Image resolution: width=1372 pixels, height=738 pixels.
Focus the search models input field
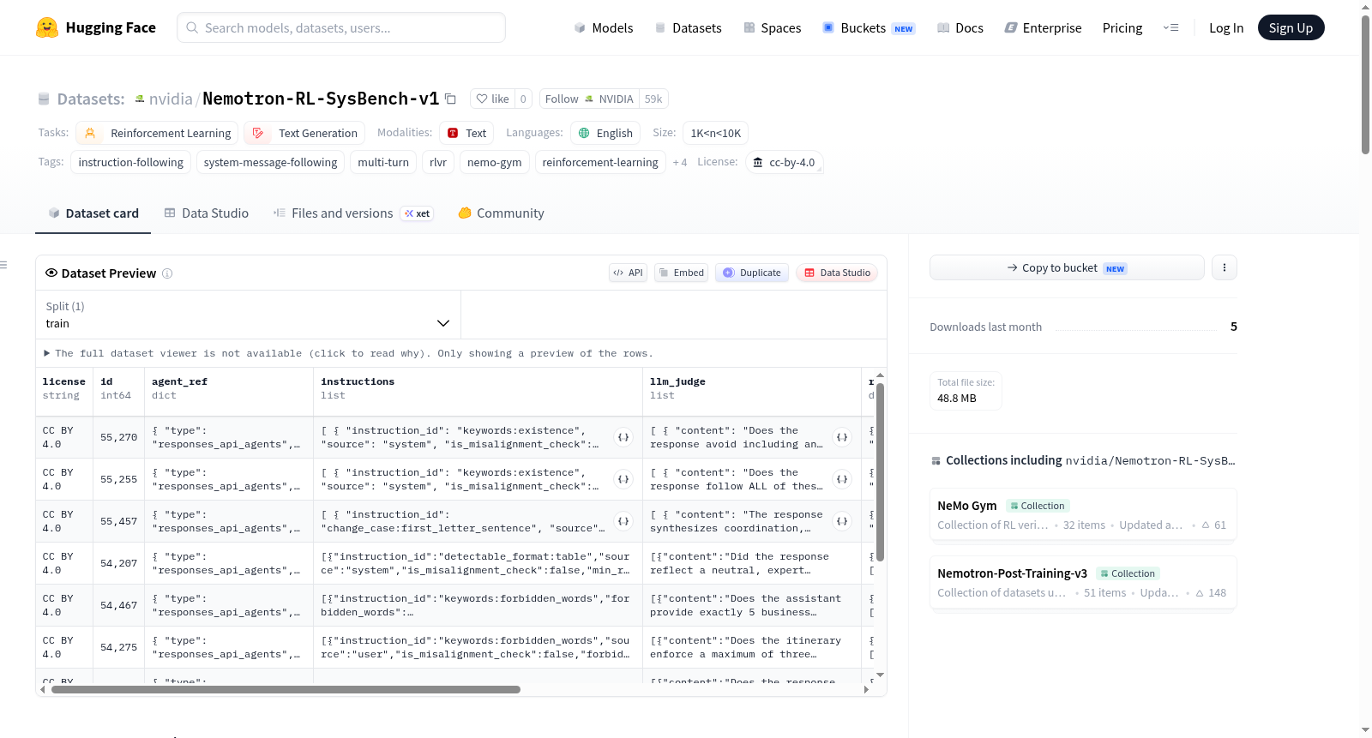341,27
